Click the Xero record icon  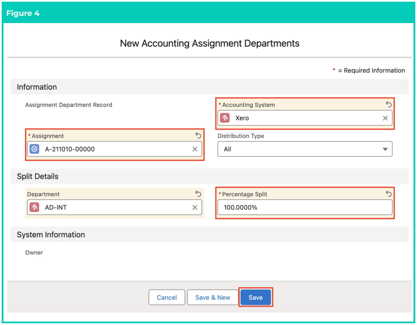point(225,118)
